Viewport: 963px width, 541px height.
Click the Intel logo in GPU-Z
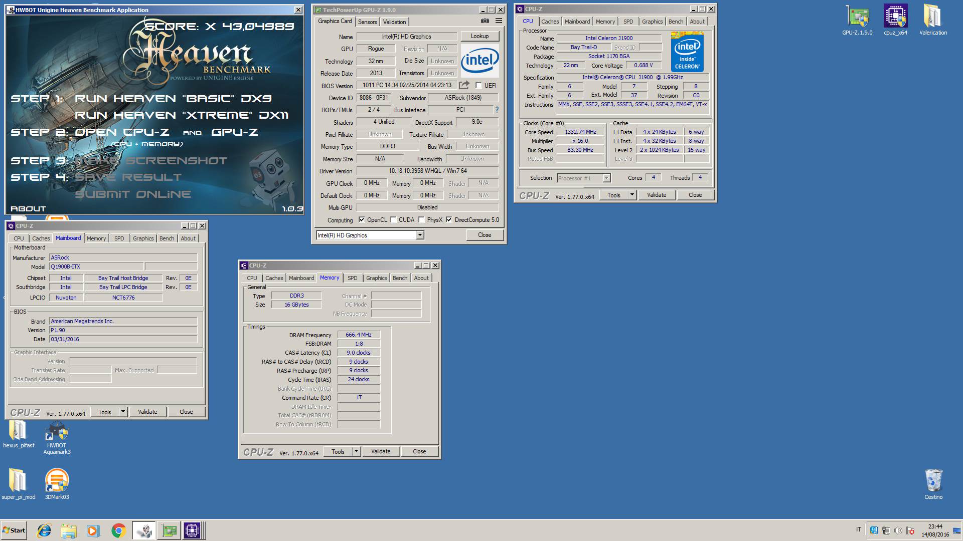479,61
